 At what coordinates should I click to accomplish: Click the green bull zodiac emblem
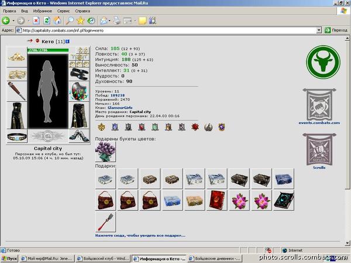323,62
